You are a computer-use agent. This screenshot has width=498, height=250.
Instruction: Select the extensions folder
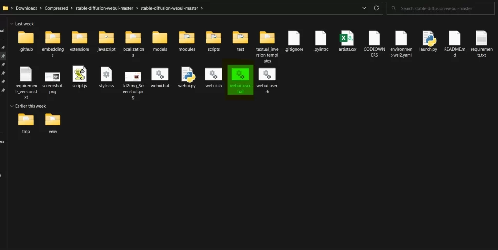pyautogui.click(x=80, y=41)
